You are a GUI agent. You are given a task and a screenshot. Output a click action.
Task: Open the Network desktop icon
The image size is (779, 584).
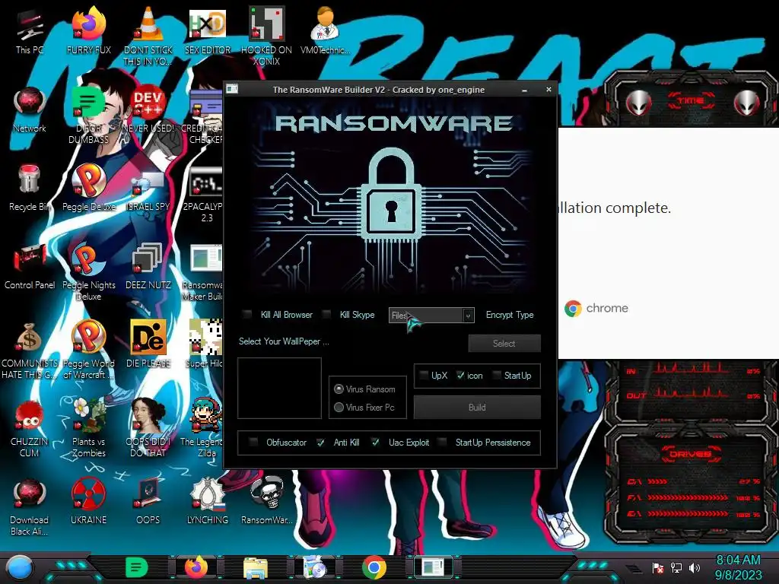click(x=30, y=103)
